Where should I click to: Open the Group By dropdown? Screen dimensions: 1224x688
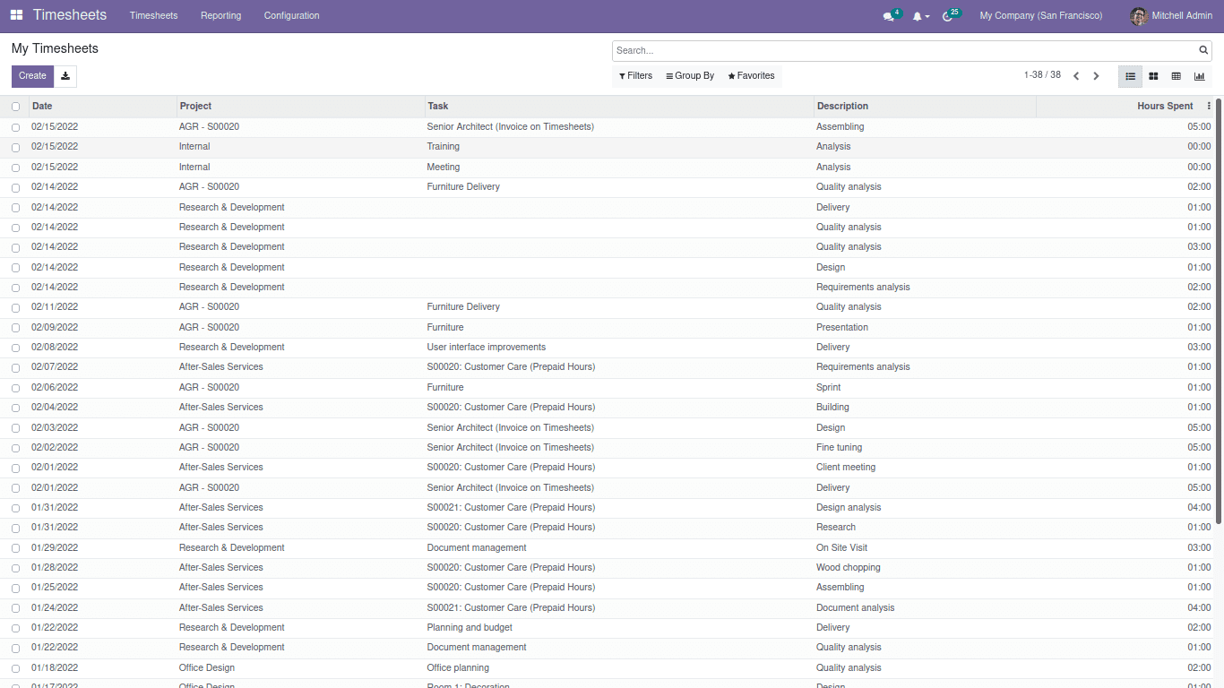[x=689, y=76]
